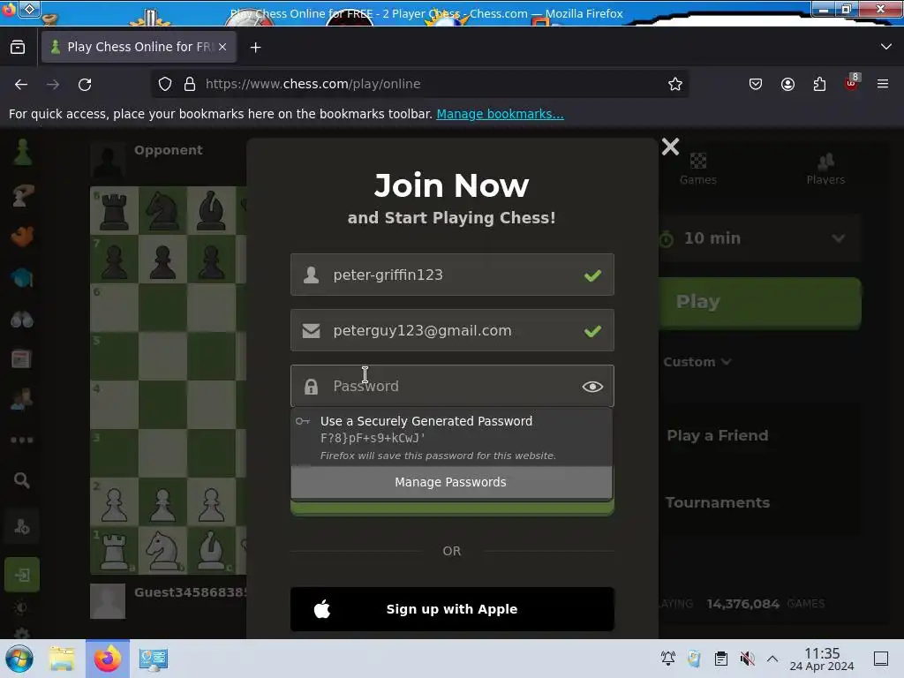Open the Extensions puzzle icon
The width and height of the screenshot is (904, 678).
[x=819, y=84]
